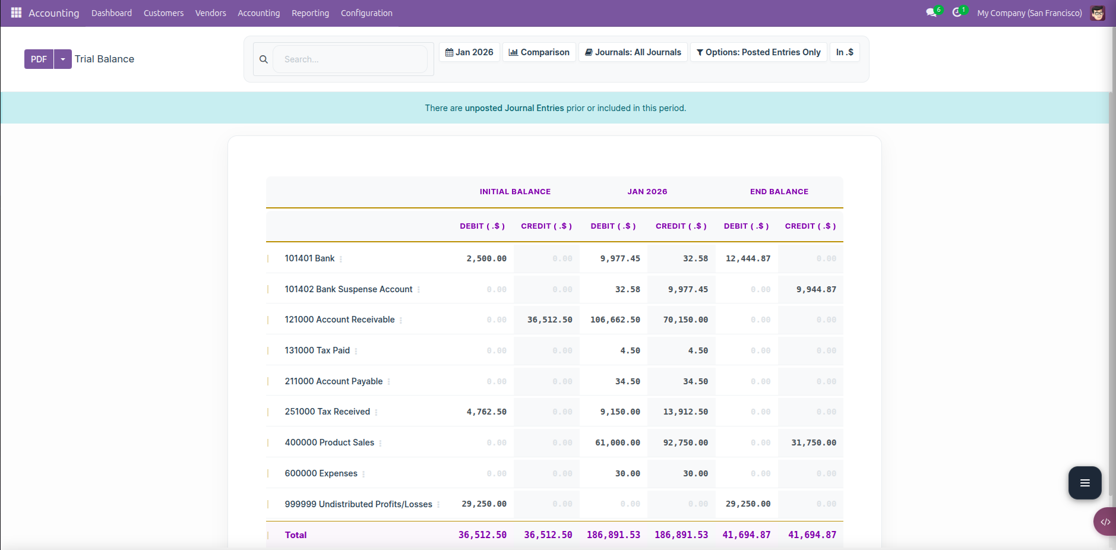Open the Reporting menu

tap(310, 13)
